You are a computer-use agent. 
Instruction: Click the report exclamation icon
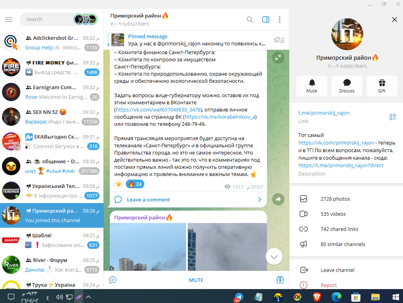coord(304,285)
